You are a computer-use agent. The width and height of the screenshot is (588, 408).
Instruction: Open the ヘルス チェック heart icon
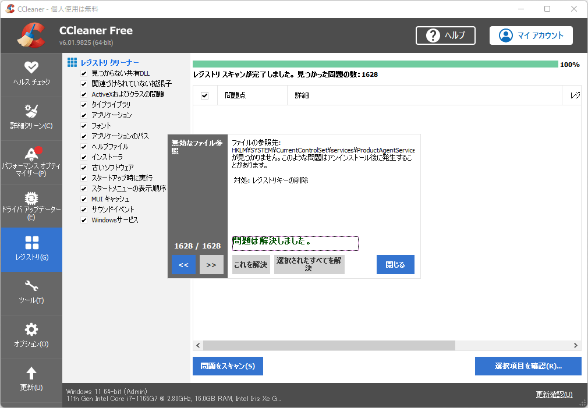click(x=31, y=68)
